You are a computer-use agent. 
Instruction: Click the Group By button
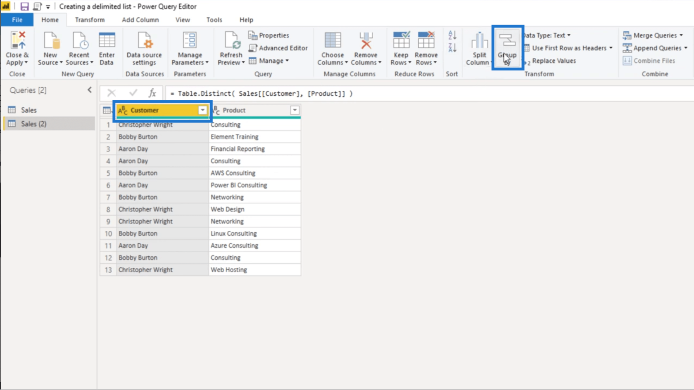tap(507, 47)
